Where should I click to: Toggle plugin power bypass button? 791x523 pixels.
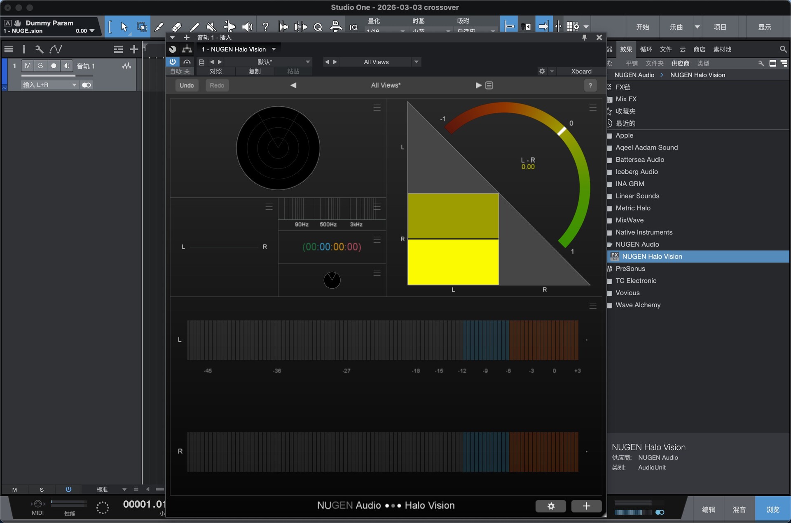[x=173, y=62]
